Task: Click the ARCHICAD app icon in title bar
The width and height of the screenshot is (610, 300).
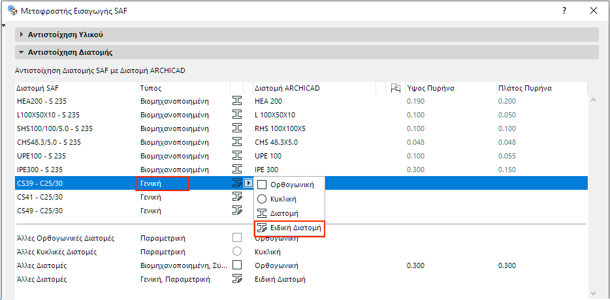Action: pyautogui.click(x=12, y=10)
